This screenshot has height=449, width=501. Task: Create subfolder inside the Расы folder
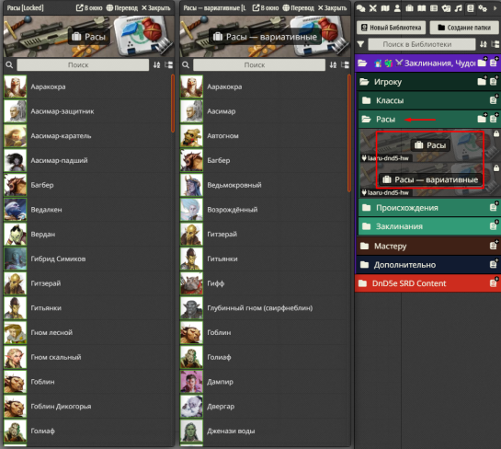[x=482, y=119]
